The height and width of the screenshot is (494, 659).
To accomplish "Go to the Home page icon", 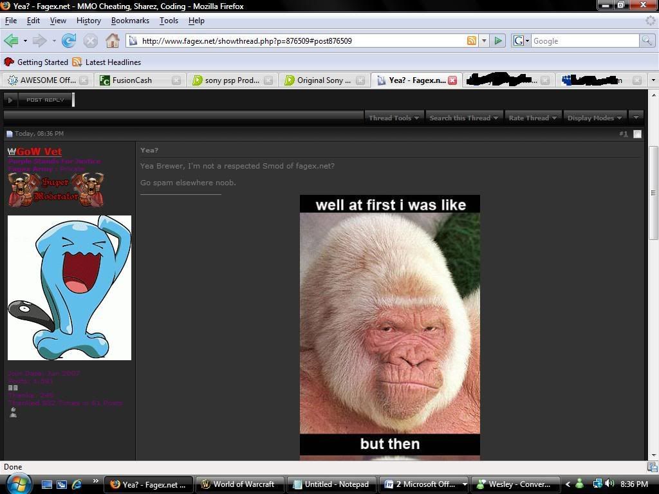I will (112, 41).
